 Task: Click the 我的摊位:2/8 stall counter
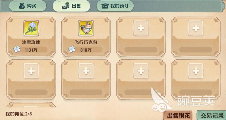click(19, 114)
